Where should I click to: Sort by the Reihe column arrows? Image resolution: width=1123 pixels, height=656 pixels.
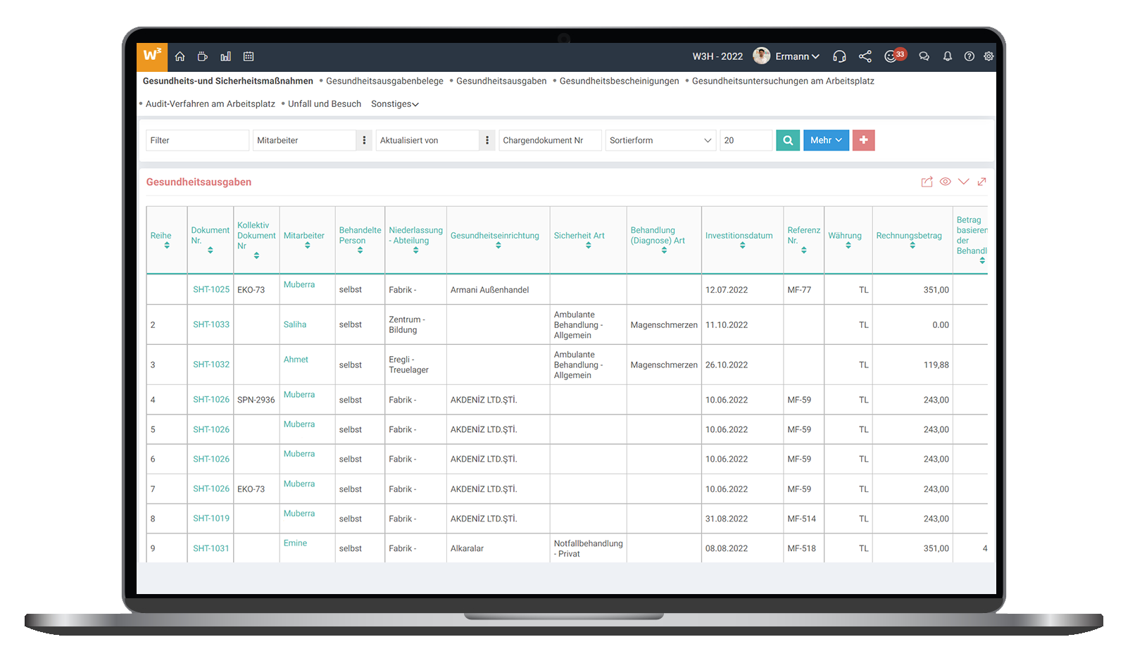pyautogui.click(x=167, y=246)
